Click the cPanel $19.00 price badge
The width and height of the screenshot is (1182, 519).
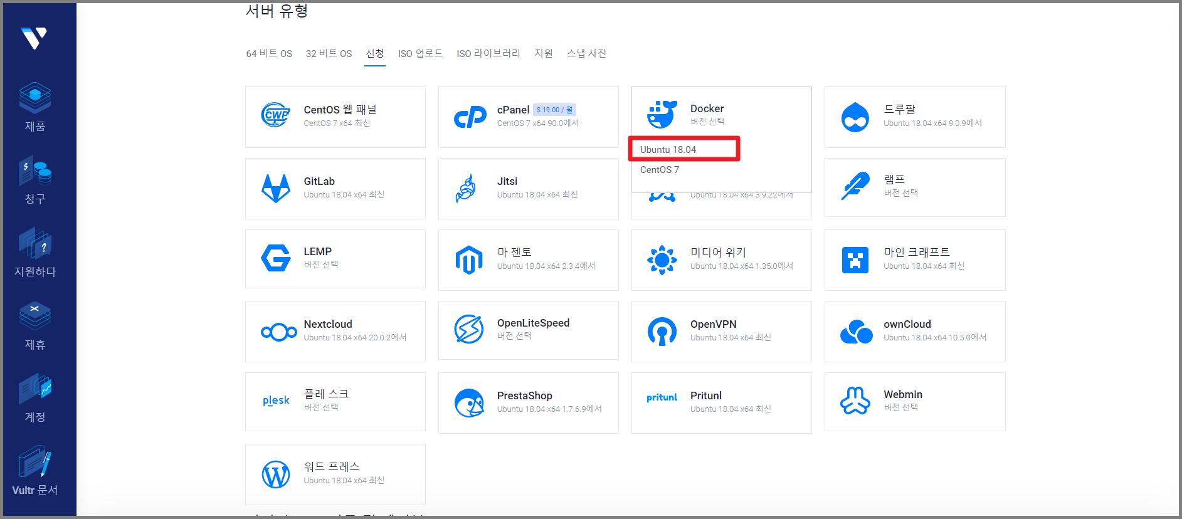tap(554, 110)
